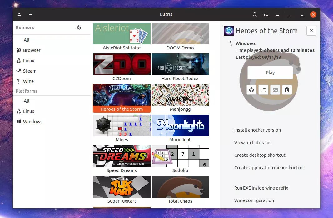Viewport: 333px width, 218px height.
Task: Click the Browser runner icon
Action: (x=19, y=50)
